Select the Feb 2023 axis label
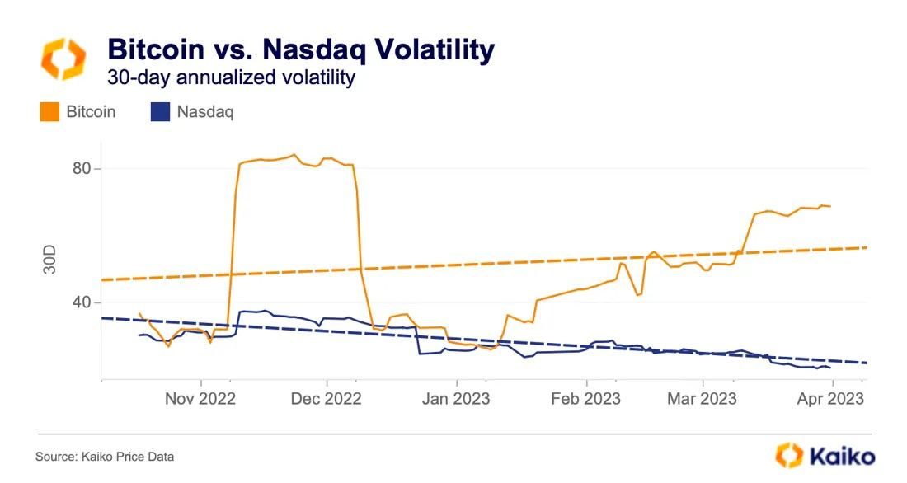Viewport: 907px width, 483px height. (x=585, y=399)
